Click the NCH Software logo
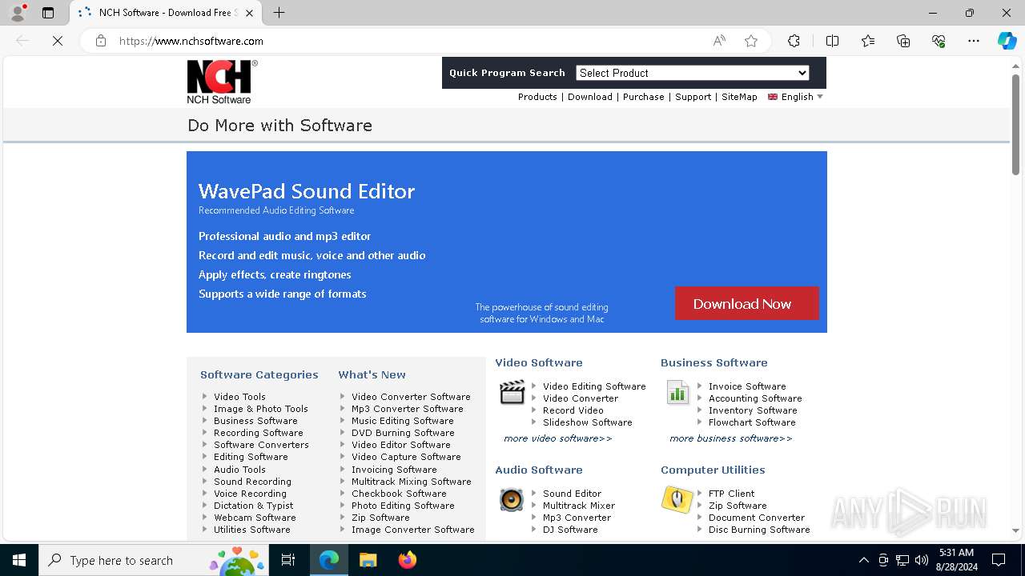The width and height of the screenshot is (1025, 576). 222,82
